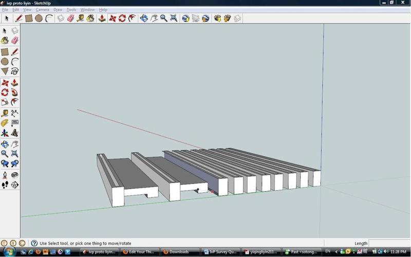Open the Window menu

tap(87, 10)
